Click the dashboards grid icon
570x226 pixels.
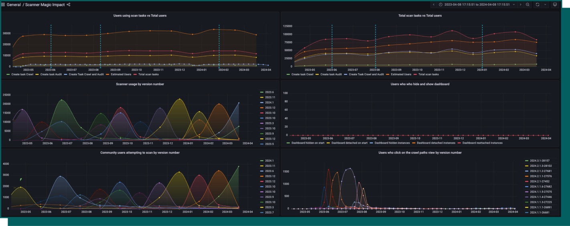click(3, 5)
